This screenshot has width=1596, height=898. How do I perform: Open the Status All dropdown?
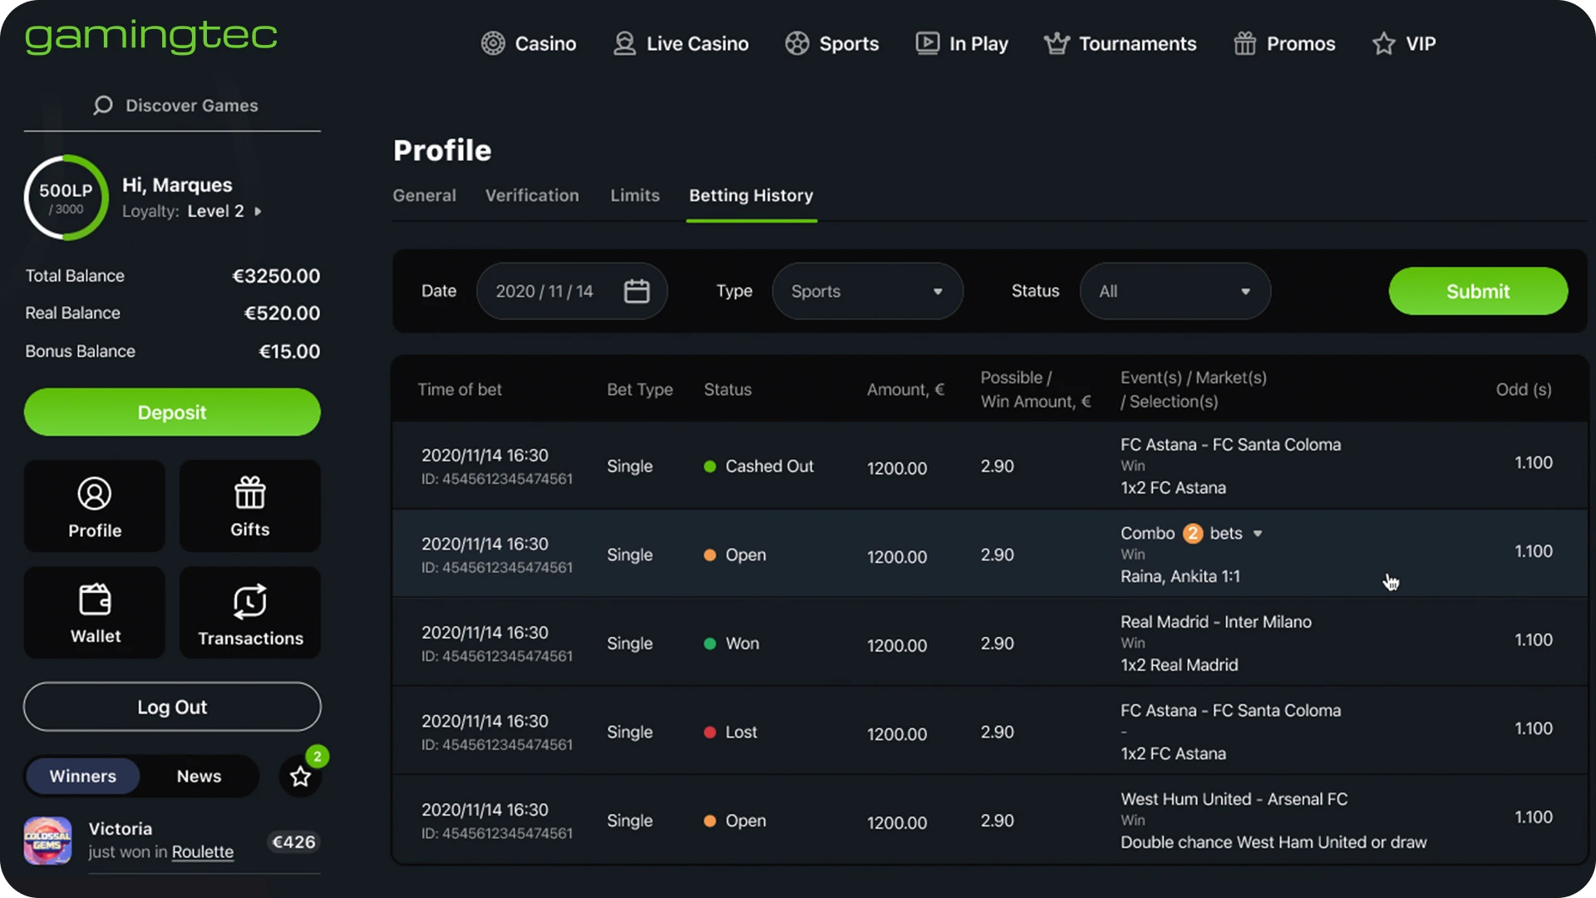coord(1175,291)
